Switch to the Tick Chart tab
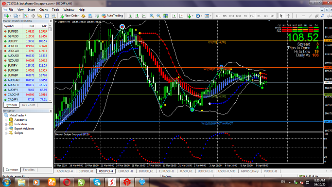The width and height of the screenshot is (332, 187). pos(28,105)
